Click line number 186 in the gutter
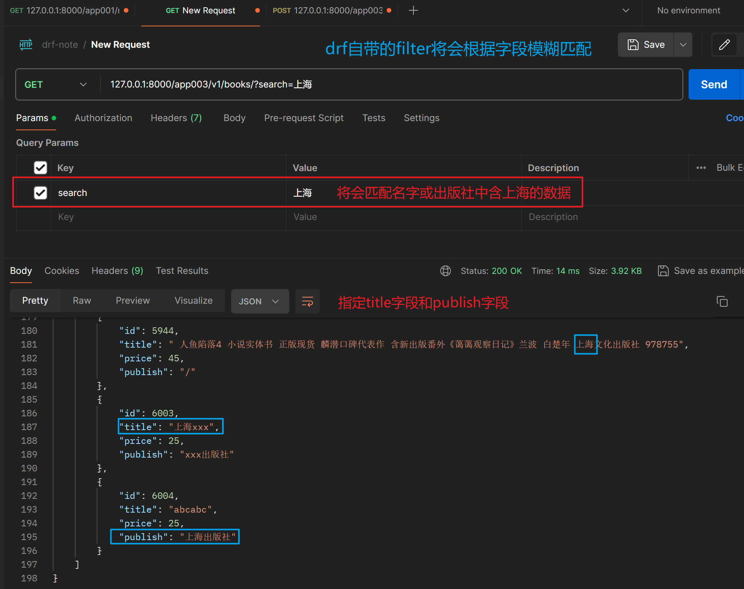Image resolution: width=744 pixels, height=589 pixels. [29, 413]
